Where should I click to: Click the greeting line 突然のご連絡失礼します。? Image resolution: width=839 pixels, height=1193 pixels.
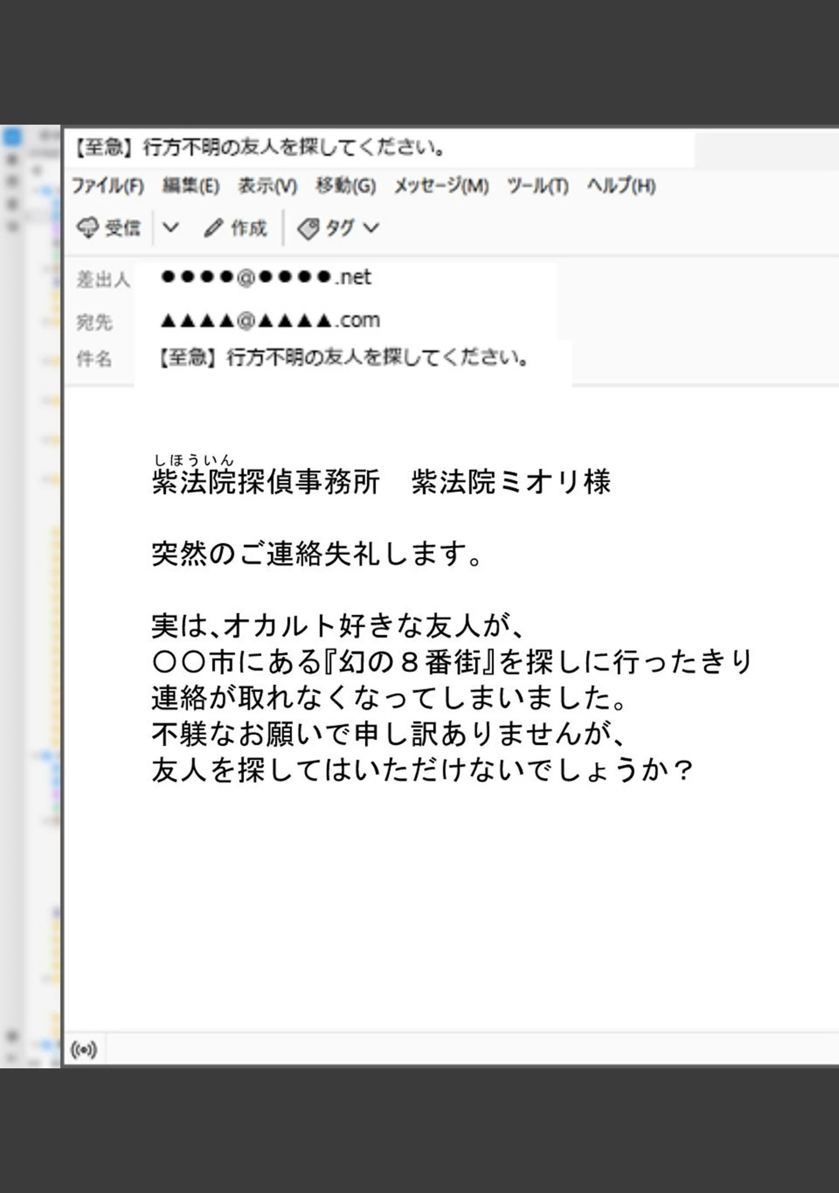318,553
